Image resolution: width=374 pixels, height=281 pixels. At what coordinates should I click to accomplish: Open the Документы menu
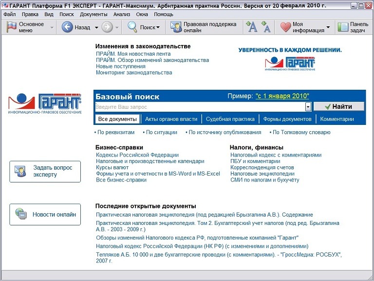pyautogui.click(x=93, y=14)
